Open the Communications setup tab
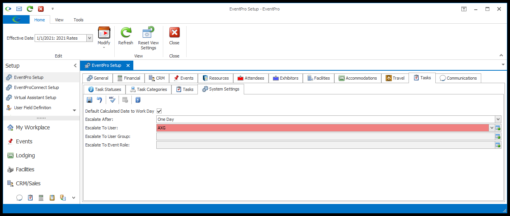 (458, 78)
